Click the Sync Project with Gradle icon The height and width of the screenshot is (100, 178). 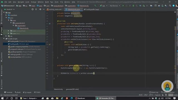159,6
